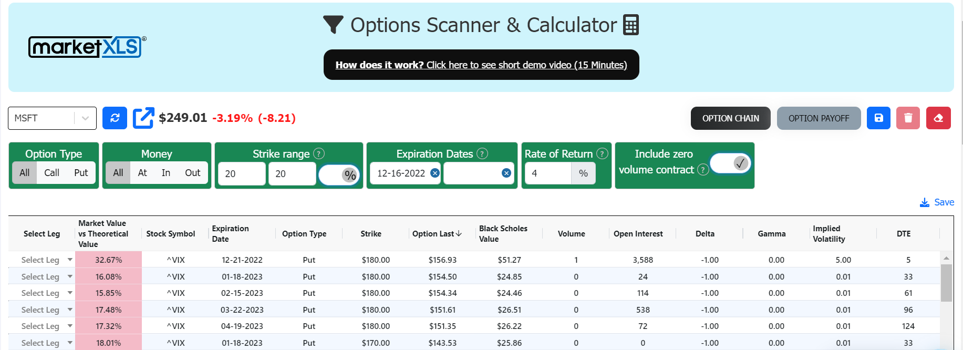Click the blue floppy-disk save button

(x=878, y=118)
